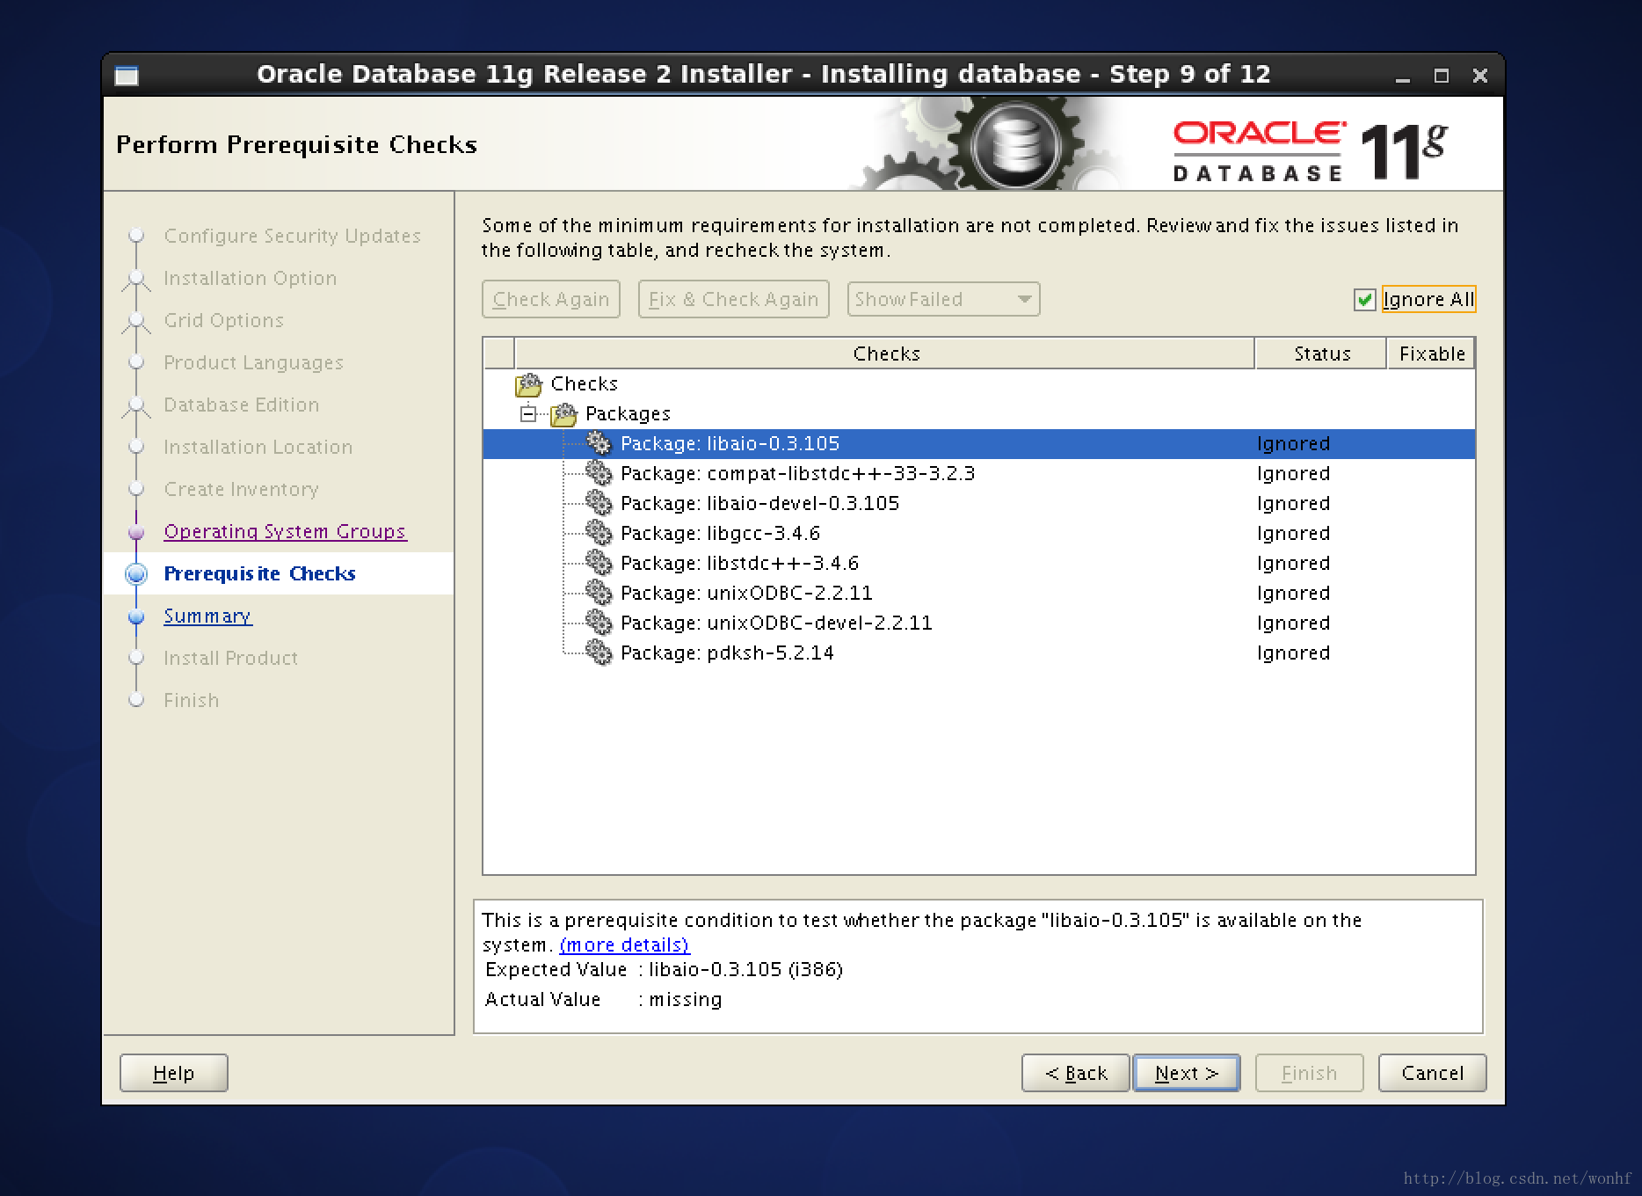
Task: Click Next to proceed to Summary
Action: click(1187, 1073)
